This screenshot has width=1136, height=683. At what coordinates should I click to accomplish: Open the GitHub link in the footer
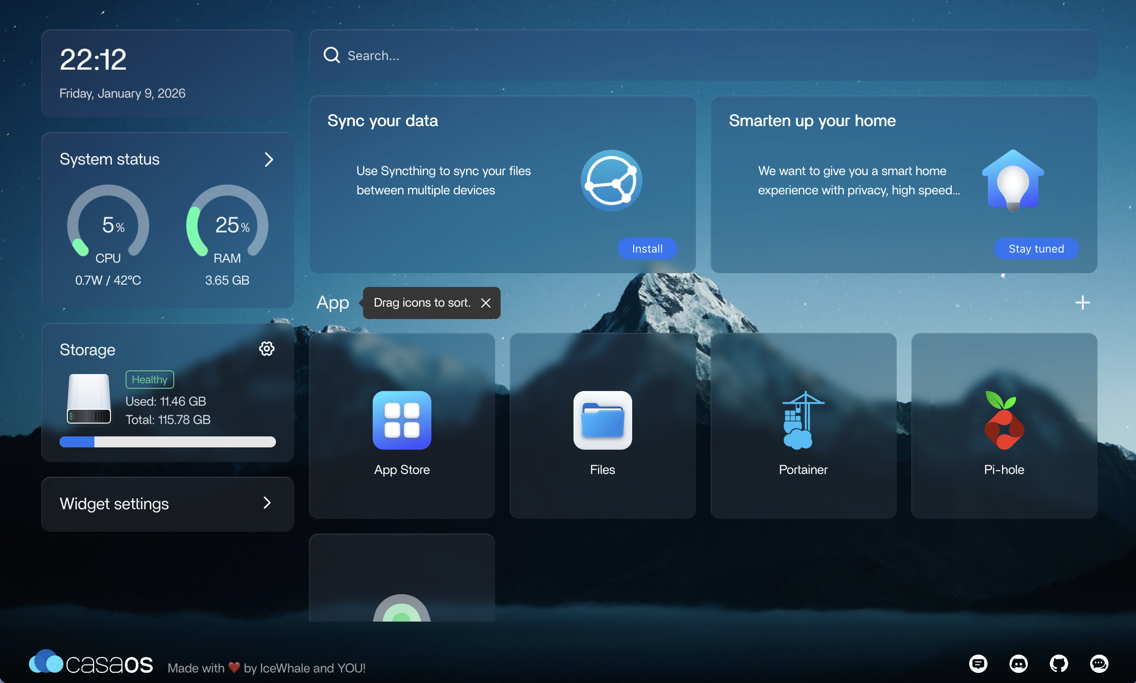(1059, 664)
